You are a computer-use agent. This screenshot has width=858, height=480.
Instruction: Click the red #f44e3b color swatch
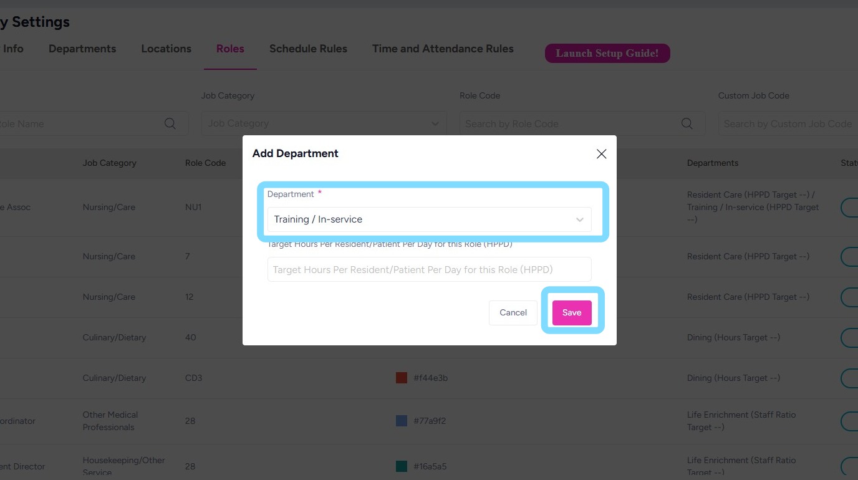click(402, 378)
